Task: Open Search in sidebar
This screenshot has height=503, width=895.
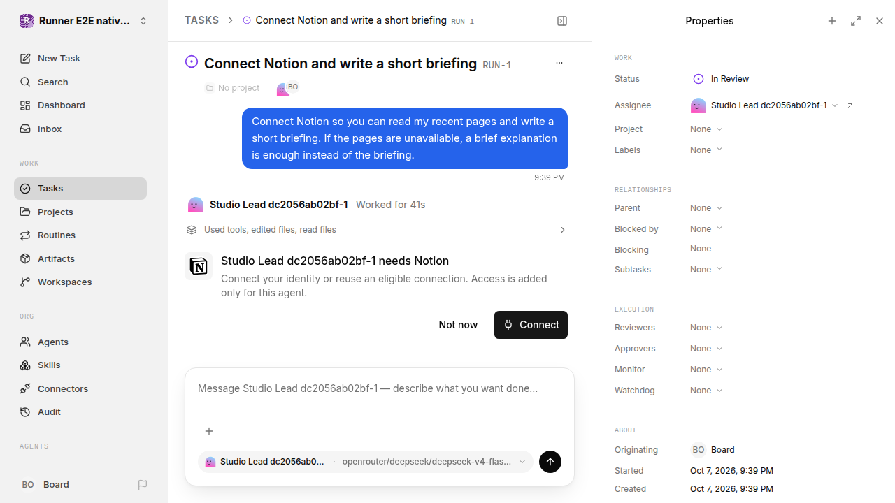Action: click(80, 82)
